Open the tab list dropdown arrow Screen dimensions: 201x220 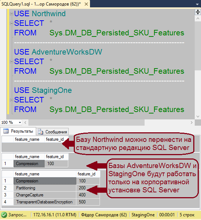(197, 4)
